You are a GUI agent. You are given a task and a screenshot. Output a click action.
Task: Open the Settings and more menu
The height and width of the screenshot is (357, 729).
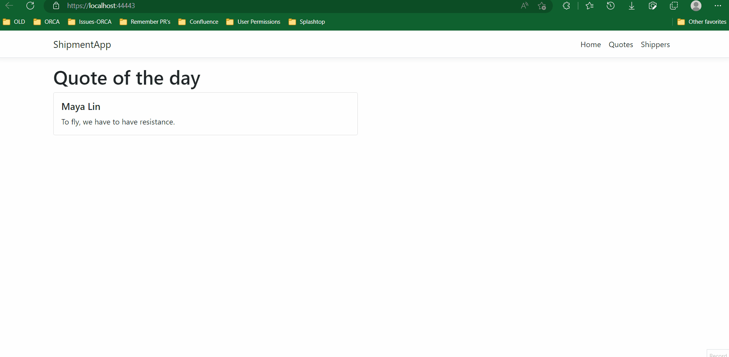[x=718, y=6]
